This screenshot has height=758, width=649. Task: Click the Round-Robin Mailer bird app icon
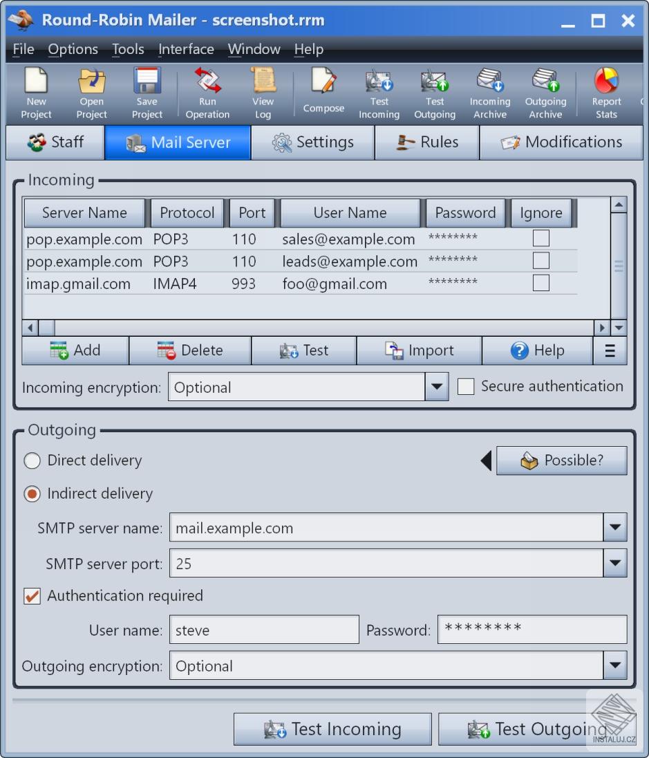(x=21, y=20)
